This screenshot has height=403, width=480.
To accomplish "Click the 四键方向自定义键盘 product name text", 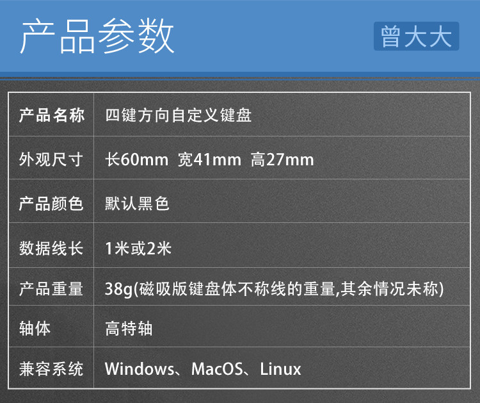I will [x=178, y=115].
